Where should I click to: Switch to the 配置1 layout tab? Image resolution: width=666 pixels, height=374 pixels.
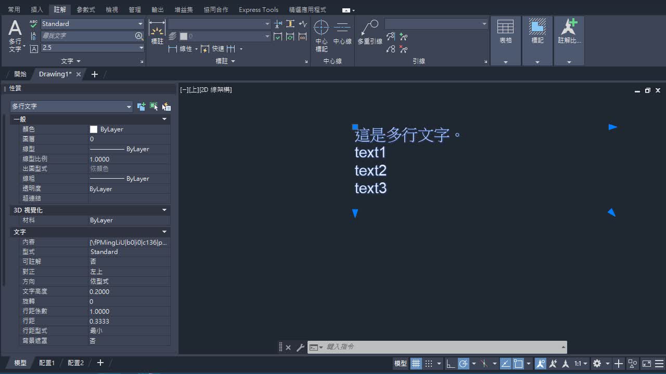click(47, 363)
